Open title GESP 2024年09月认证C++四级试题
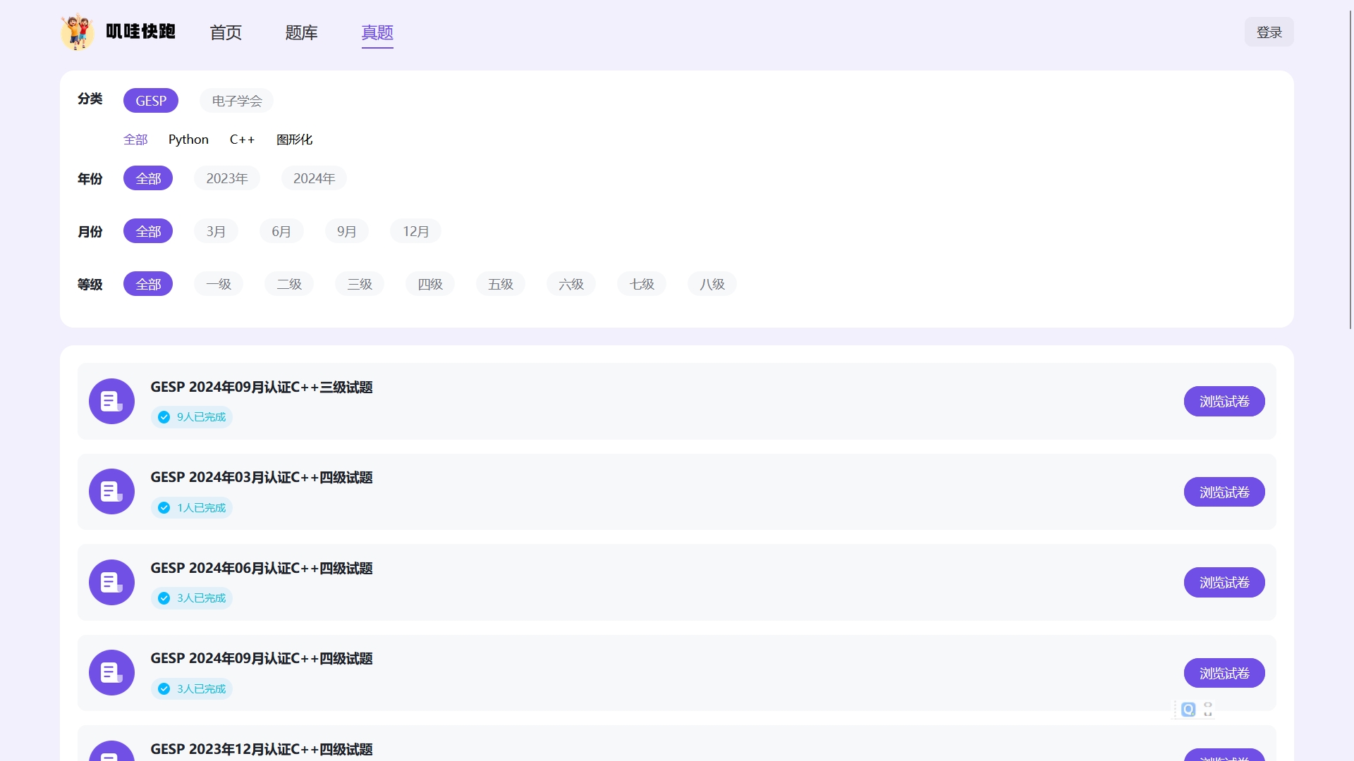Viewport: 1354px width, 761px height. coord(262,658)
